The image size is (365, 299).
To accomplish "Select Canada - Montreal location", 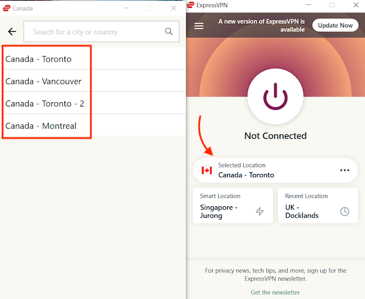I will pyautogui.click(x=93, y=126).
